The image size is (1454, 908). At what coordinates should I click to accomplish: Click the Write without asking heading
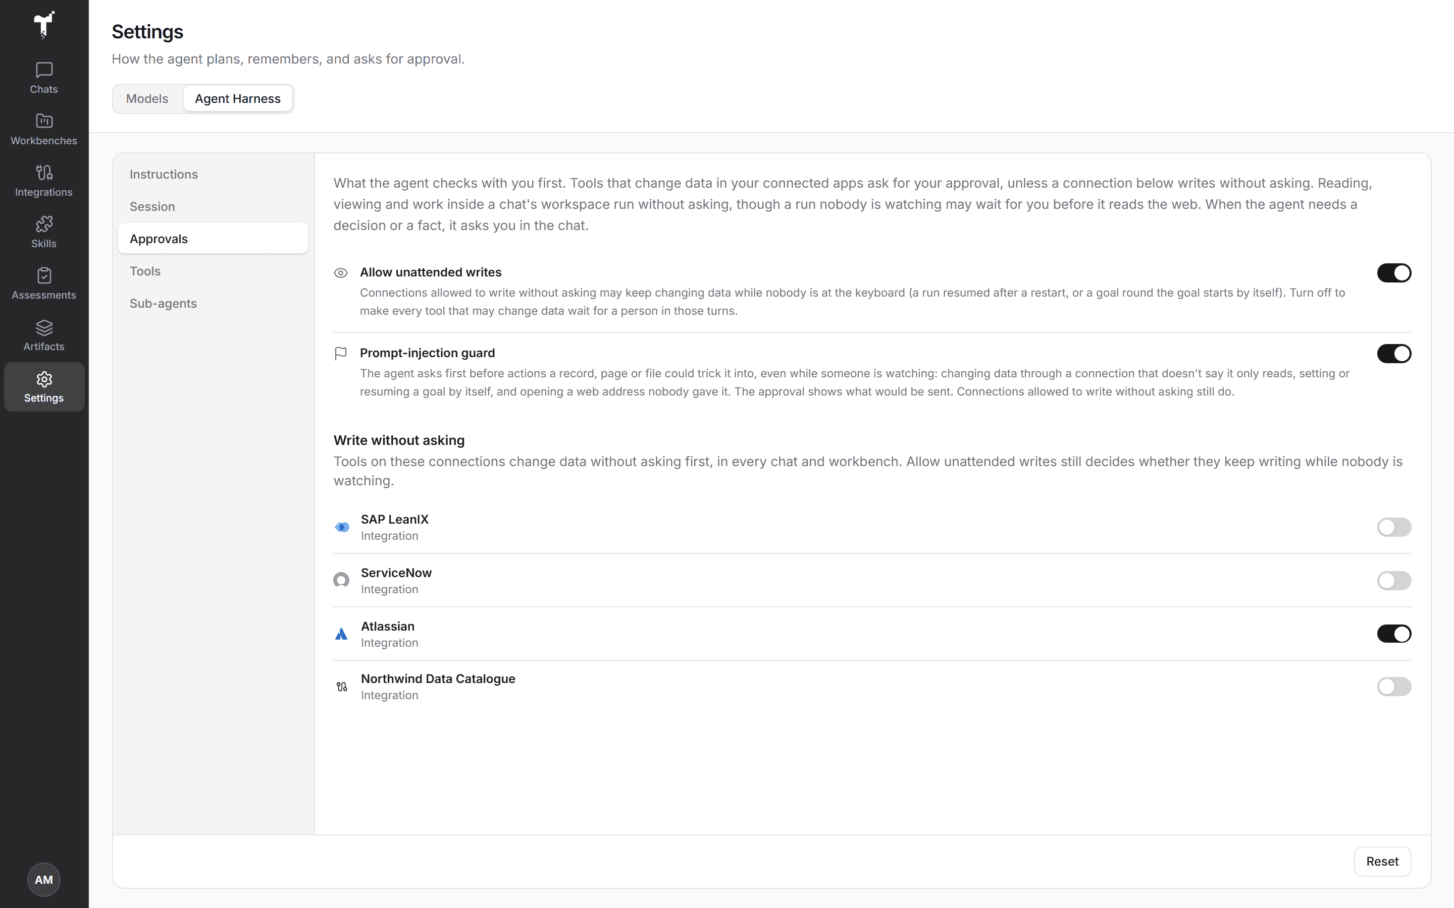point(399,440)
